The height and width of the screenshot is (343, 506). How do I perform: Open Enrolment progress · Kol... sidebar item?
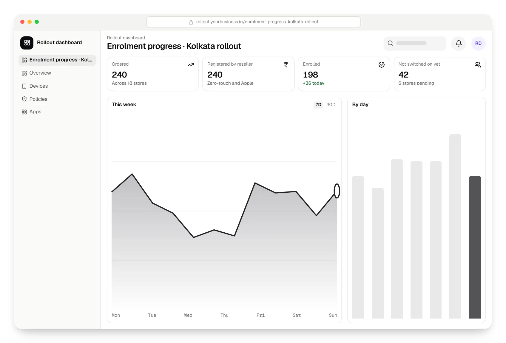(x=57, y=60)
